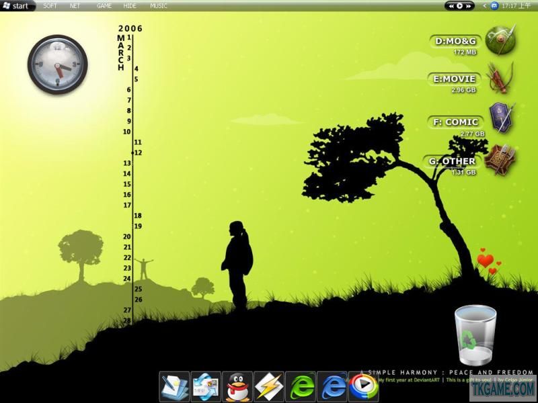The width and height of the screenshot is (538, 403).
Task: Open the NET toolbar menu
Action: tap(75, 6)
